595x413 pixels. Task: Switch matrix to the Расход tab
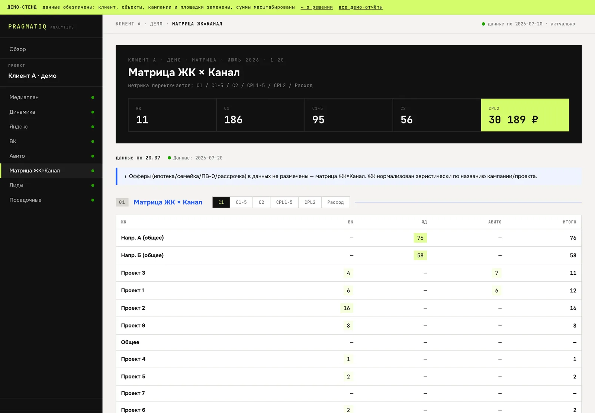pyautogui.click(x=336, y=202)
